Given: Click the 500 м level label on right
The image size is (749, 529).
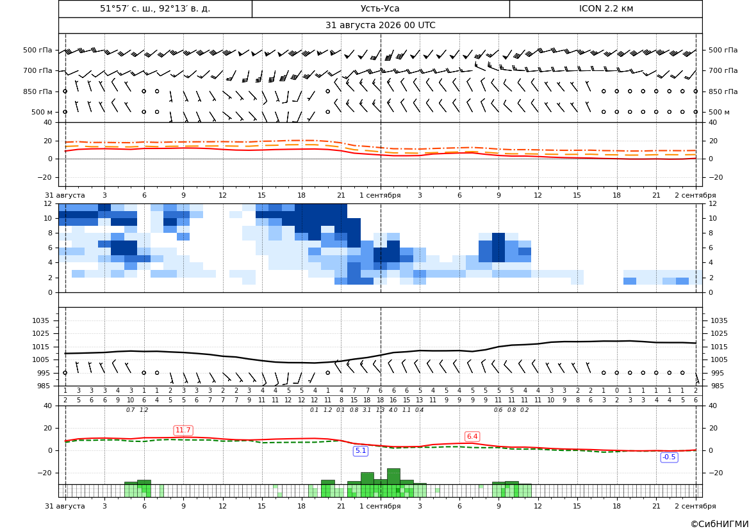Looking at the screenshot, I should click(719, 112).
